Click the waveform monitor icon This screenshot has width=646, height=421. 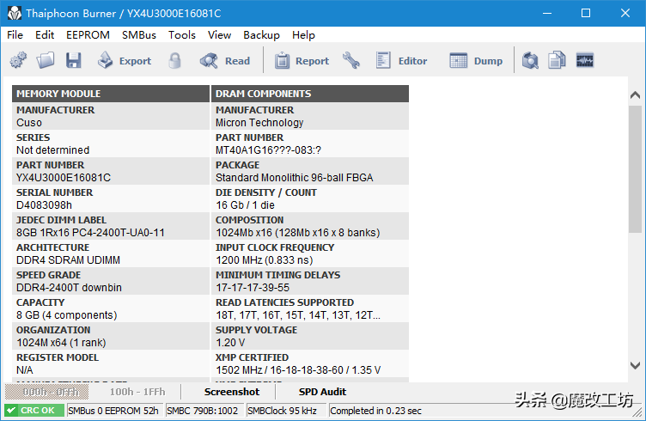[585, 60]
